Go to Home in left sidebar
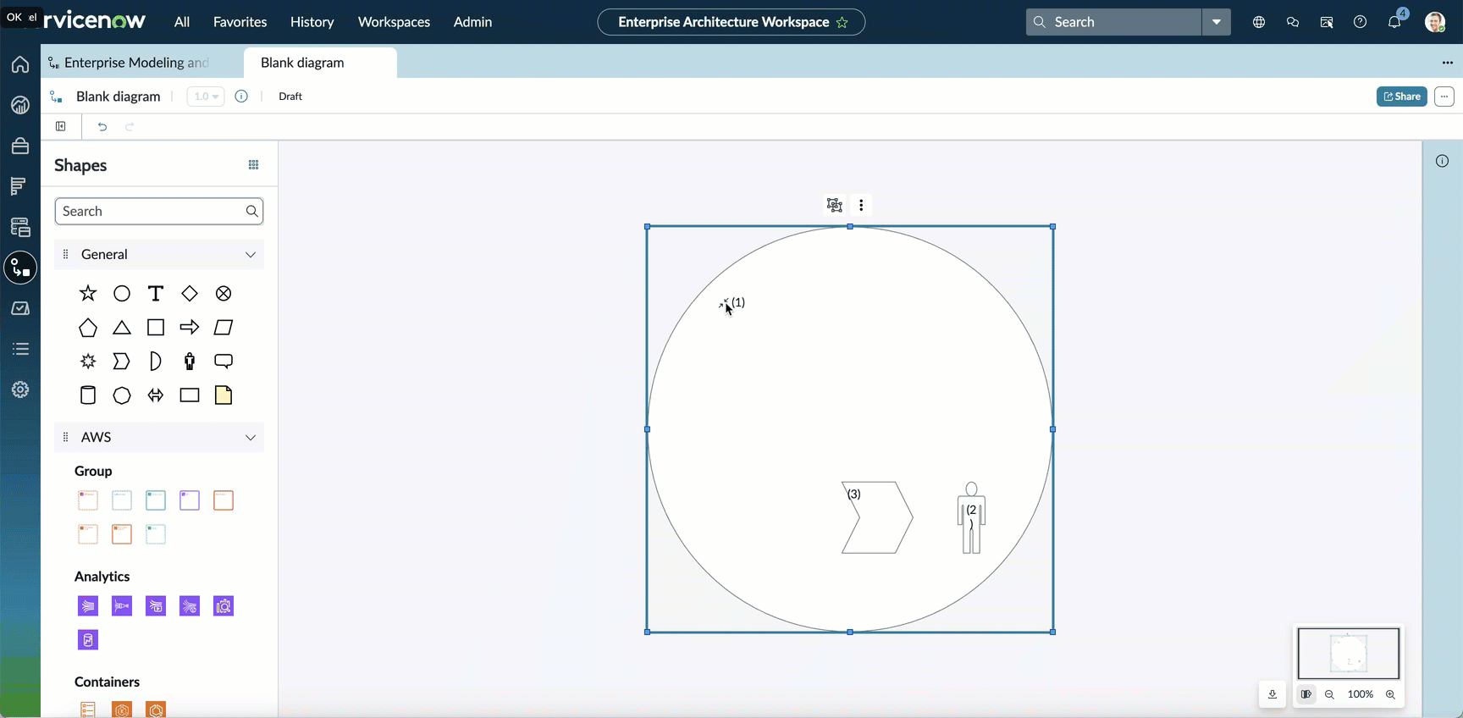 coord(20,64)
